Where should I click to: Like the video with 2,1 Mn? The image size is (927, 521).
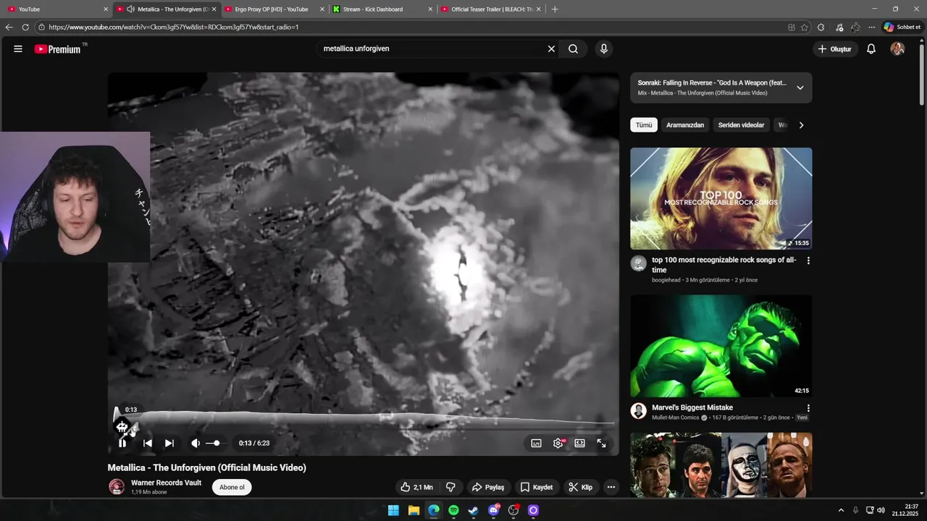[416, 488]
